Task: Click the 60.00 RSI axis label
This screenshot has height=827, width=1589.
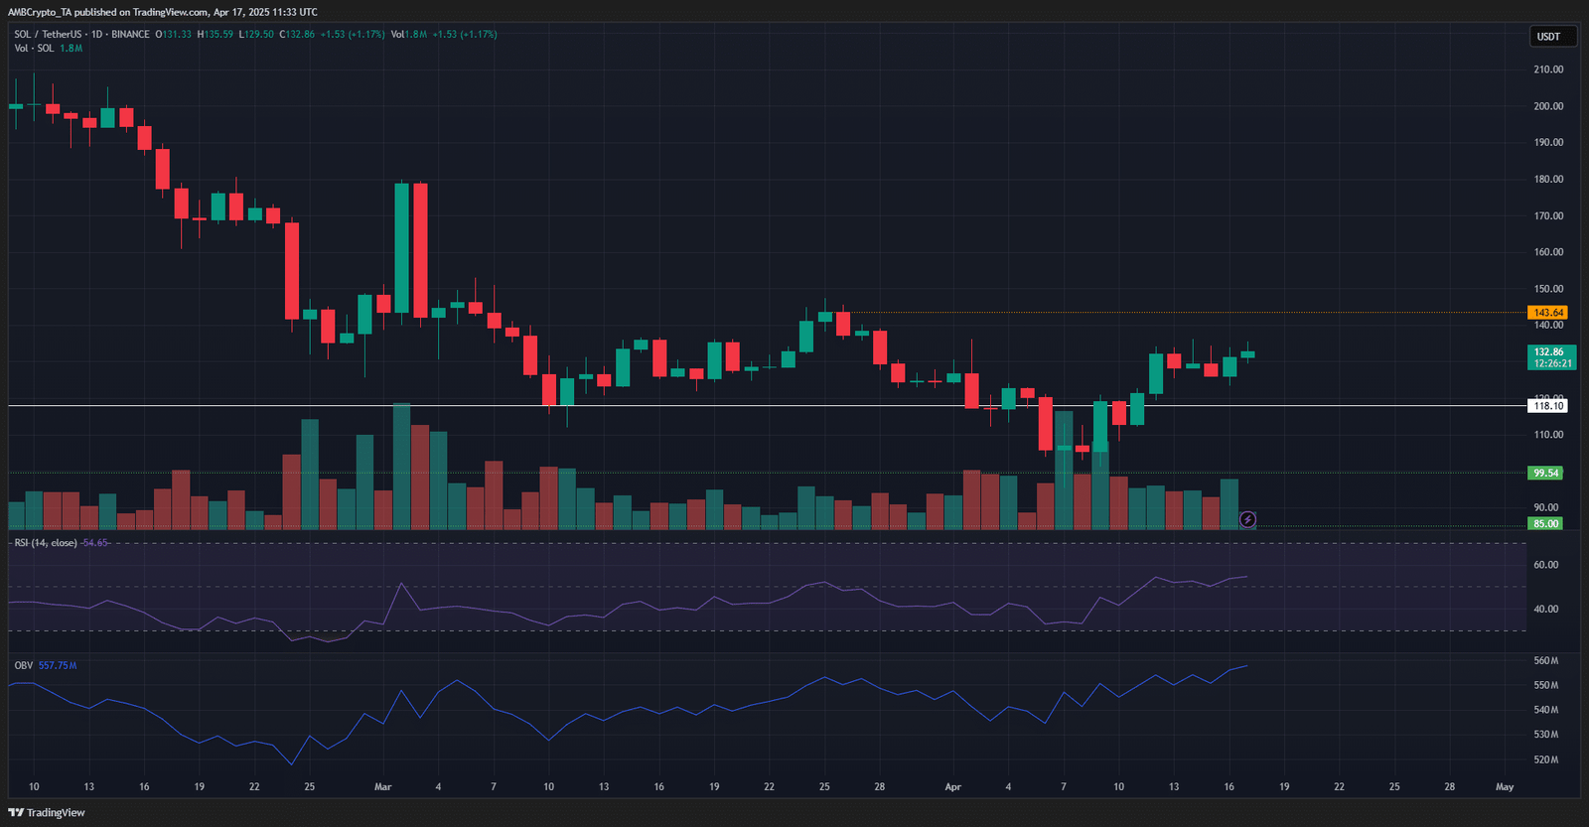Action: click(x=1546, y=565)
